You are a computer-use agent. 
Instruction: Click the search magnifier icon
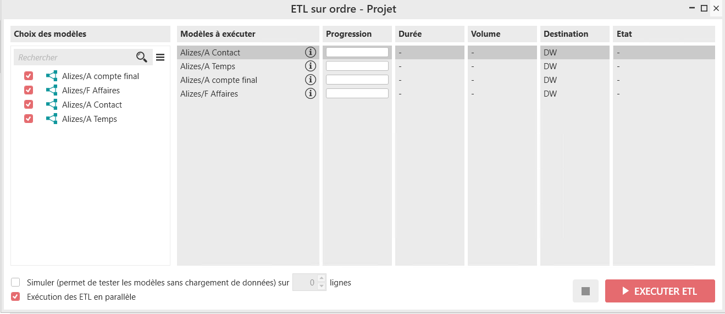141,57
